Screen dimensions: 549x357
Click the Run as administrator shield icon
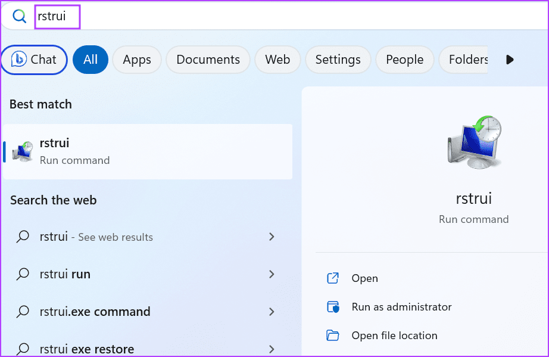(x=333, y=306)
